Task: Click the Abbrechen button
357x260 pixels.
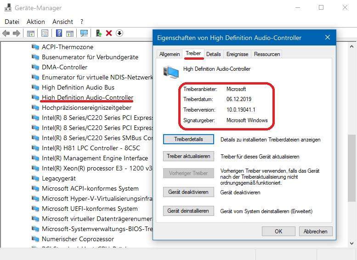Action: pos(316,232)
